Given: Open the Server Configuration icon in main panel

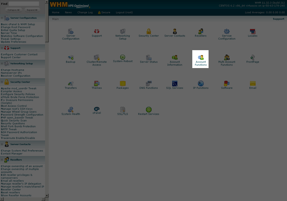Looking at the screenshot, I should tap(71, 31).
